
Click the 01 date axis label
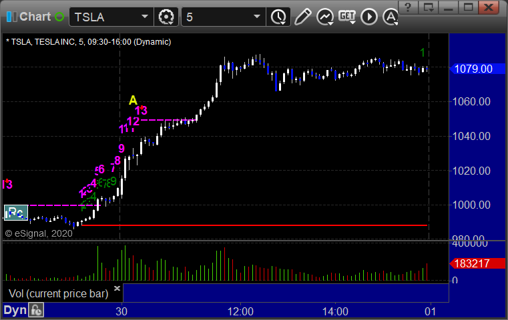431,311
